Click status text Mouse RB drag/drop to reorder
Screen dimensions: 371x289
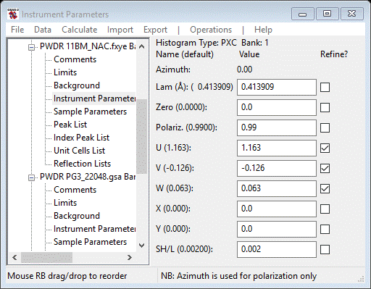[67, 276]
